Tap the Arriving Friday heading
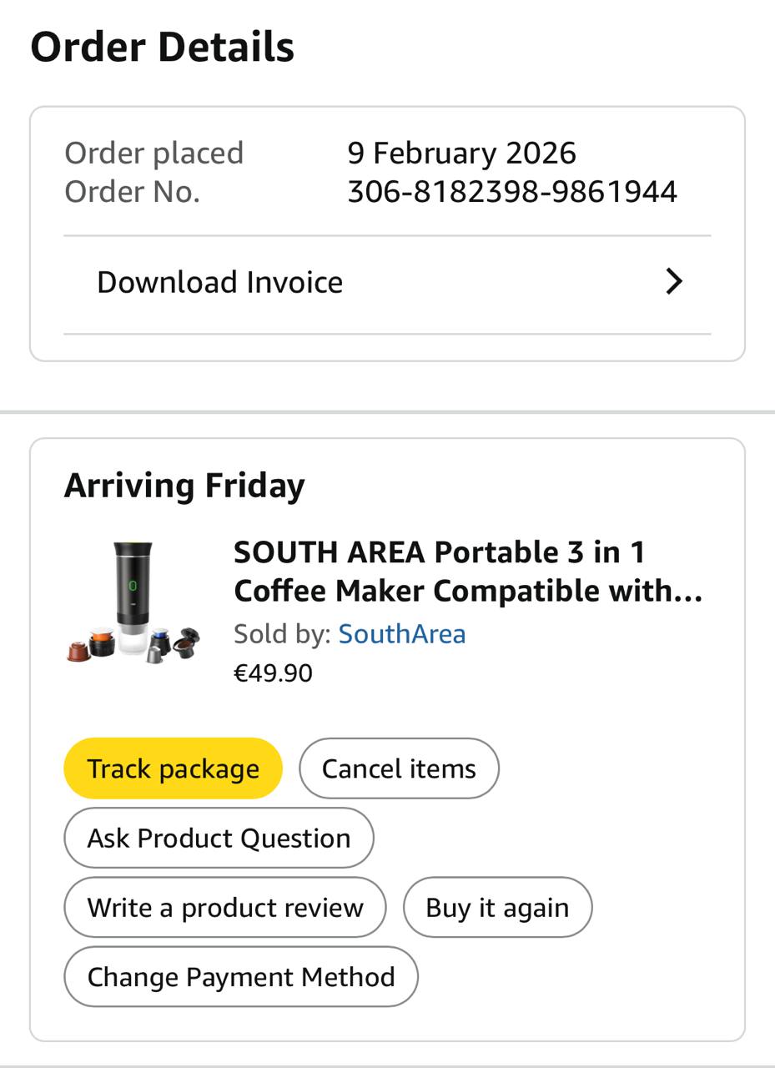This screenshot has width=775, height=1068. pyautogui.click(x=184, y=485)
